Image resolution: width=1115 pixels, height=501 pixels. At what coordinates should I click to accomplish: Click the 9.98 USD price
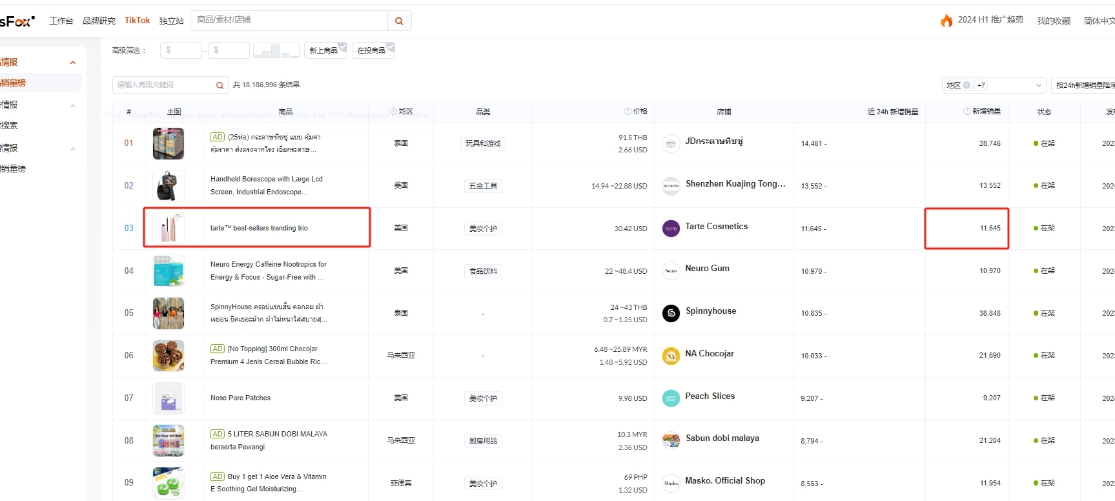coord(633,398)
